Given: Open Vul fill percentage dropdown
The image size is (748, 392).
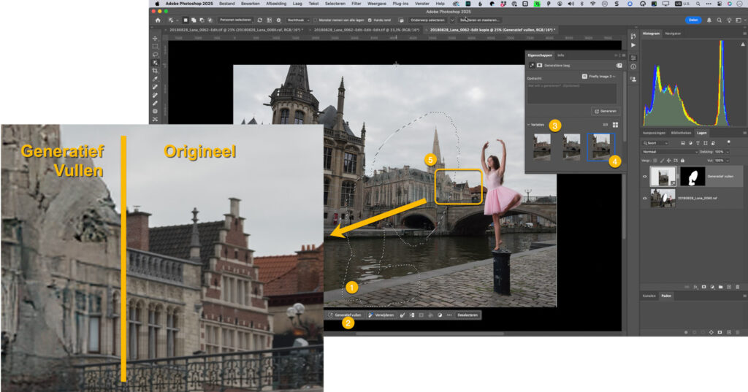Looking at the screenshot, I should click(x=728, y=161).
